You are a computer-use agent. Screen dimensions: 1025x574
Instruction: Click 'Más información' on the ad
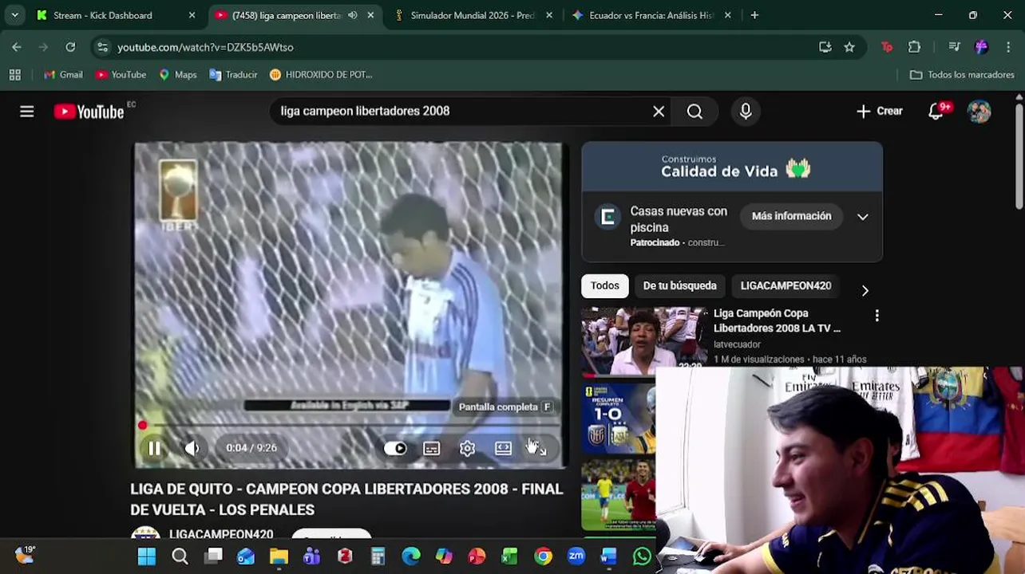pyautogui.click(x=791, y=216)
